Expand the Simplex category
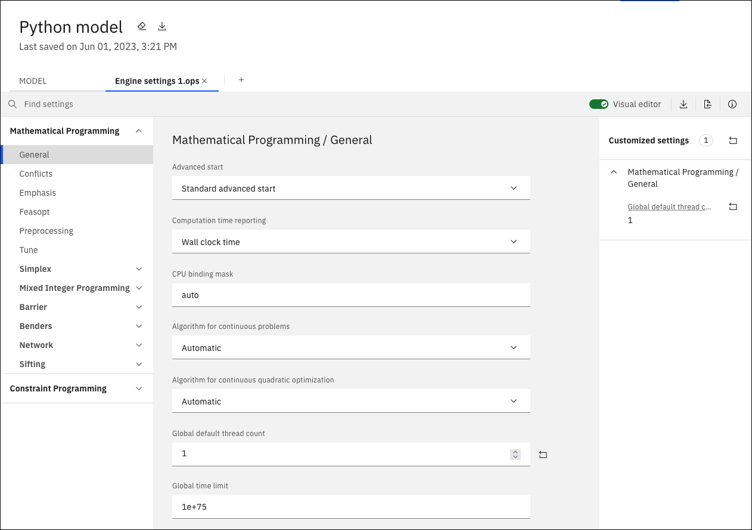This screenshot has height=530, width=752. [139, 269]
